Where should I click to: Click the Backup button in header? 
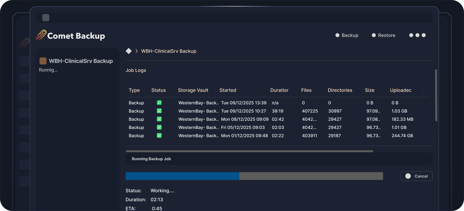[347, 35]
